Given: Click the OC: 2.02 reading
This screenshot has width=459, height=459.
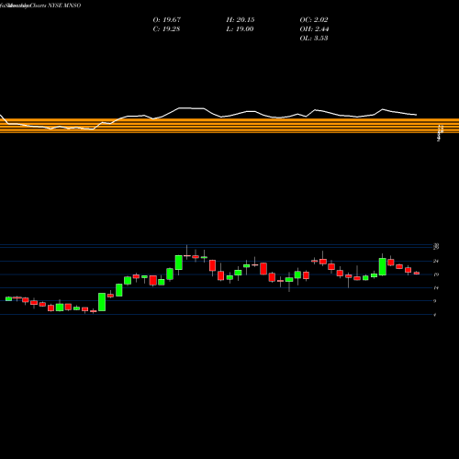Looking at the screenshot, I should pyautogui.click(x=314, y=20).
